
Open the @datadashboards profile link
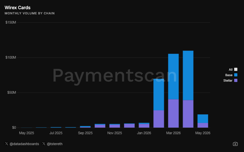click(24, 144)
